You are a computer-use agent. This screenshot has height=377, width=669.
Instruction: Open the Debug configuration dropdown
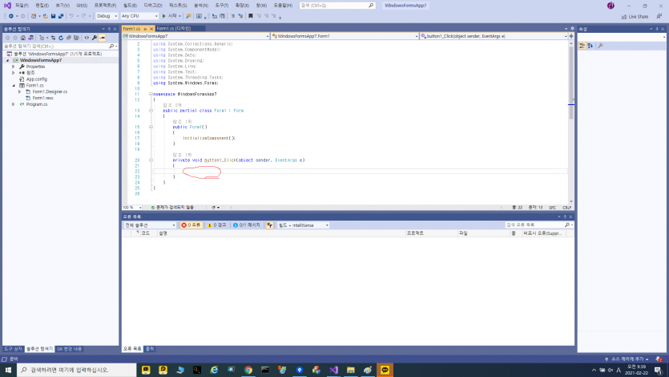[107, 16]
